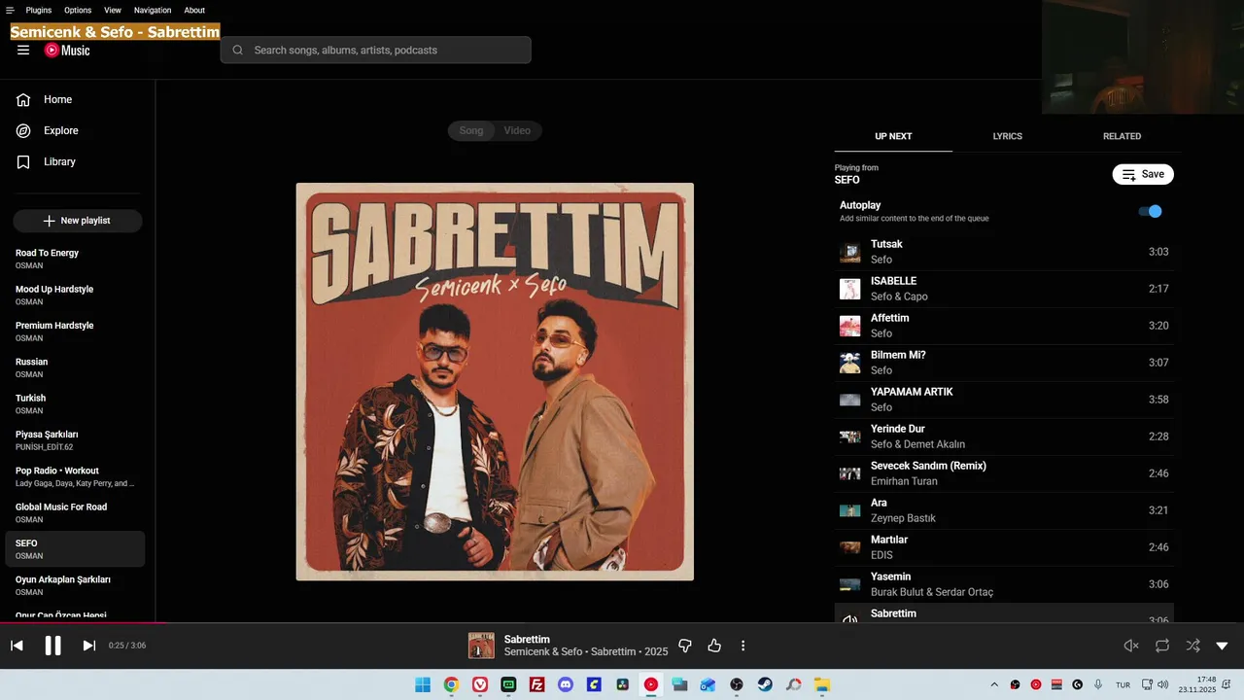This screenshot has height=700, width=1244.
Task: Collapse the player page with down arrow
Action: (x=1223, y=646)
